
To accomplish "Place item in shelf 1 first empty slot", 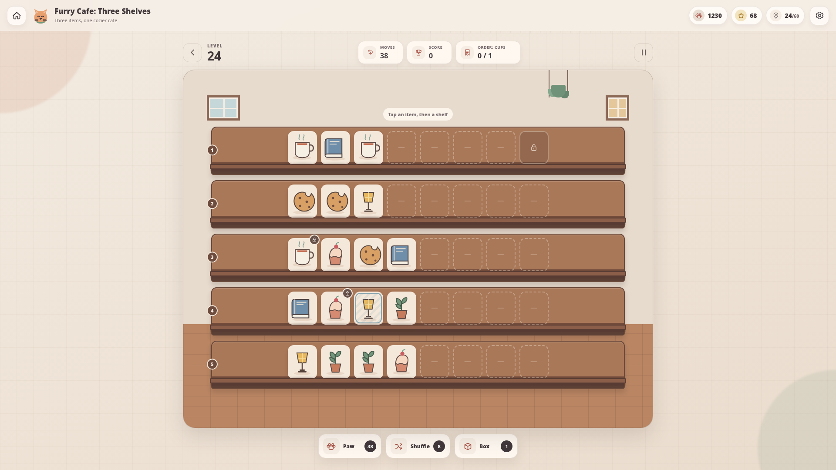I will [x=401, y=148].
